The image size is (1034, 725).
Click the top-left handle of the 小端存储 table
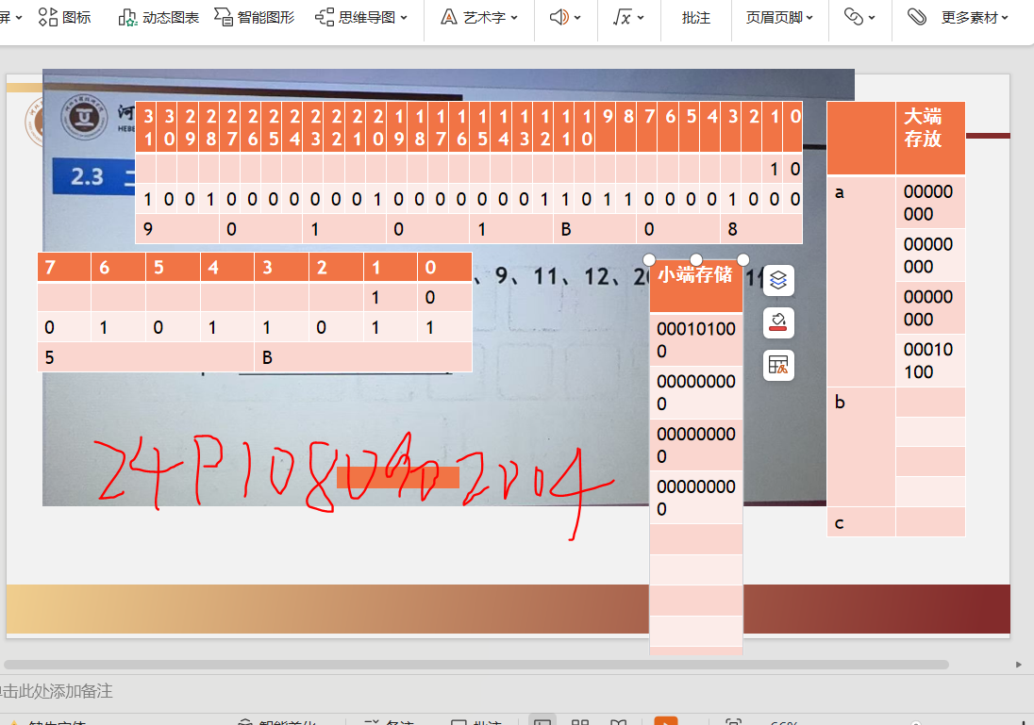(649, 259)
